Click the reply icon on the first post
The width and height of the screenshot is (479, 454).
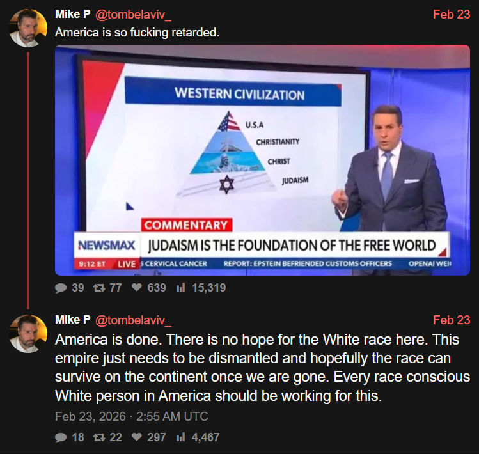[x=61, y=288]
